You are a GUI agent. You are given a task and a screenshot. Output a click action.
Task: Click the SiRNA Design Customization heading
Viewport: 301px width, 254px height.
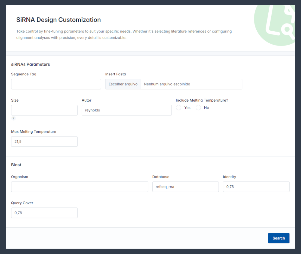click(59, 20)
